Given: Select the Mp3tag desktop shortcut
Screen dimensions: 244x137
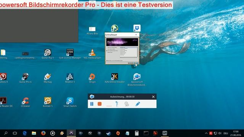Looking at the screenshot, I should click(48, 78).
